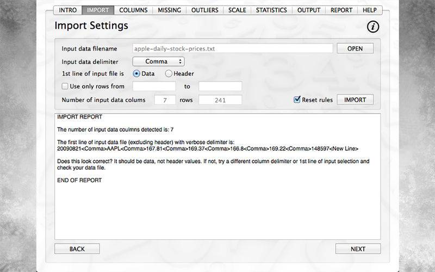Select the SCALE tab

(x=237, y=10)
